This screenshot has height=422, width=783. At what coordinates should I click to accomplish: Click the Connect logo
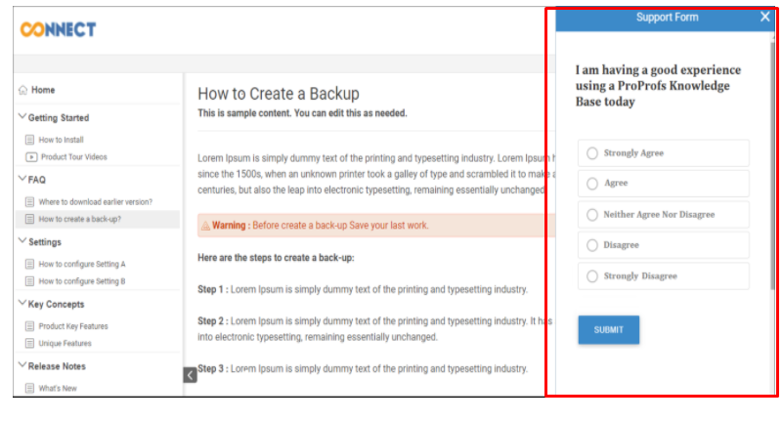58,29
